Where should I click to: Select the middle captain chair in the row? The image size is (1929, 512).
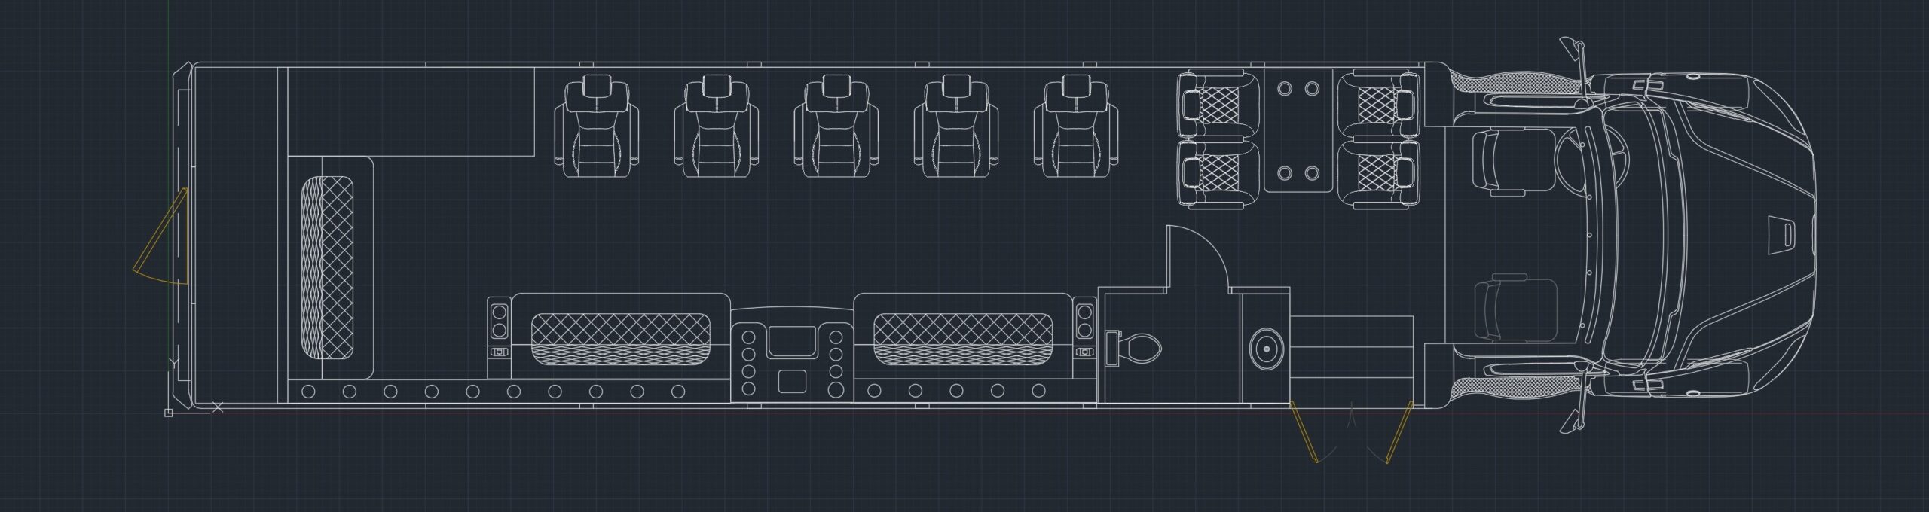[x=836, y=126]
